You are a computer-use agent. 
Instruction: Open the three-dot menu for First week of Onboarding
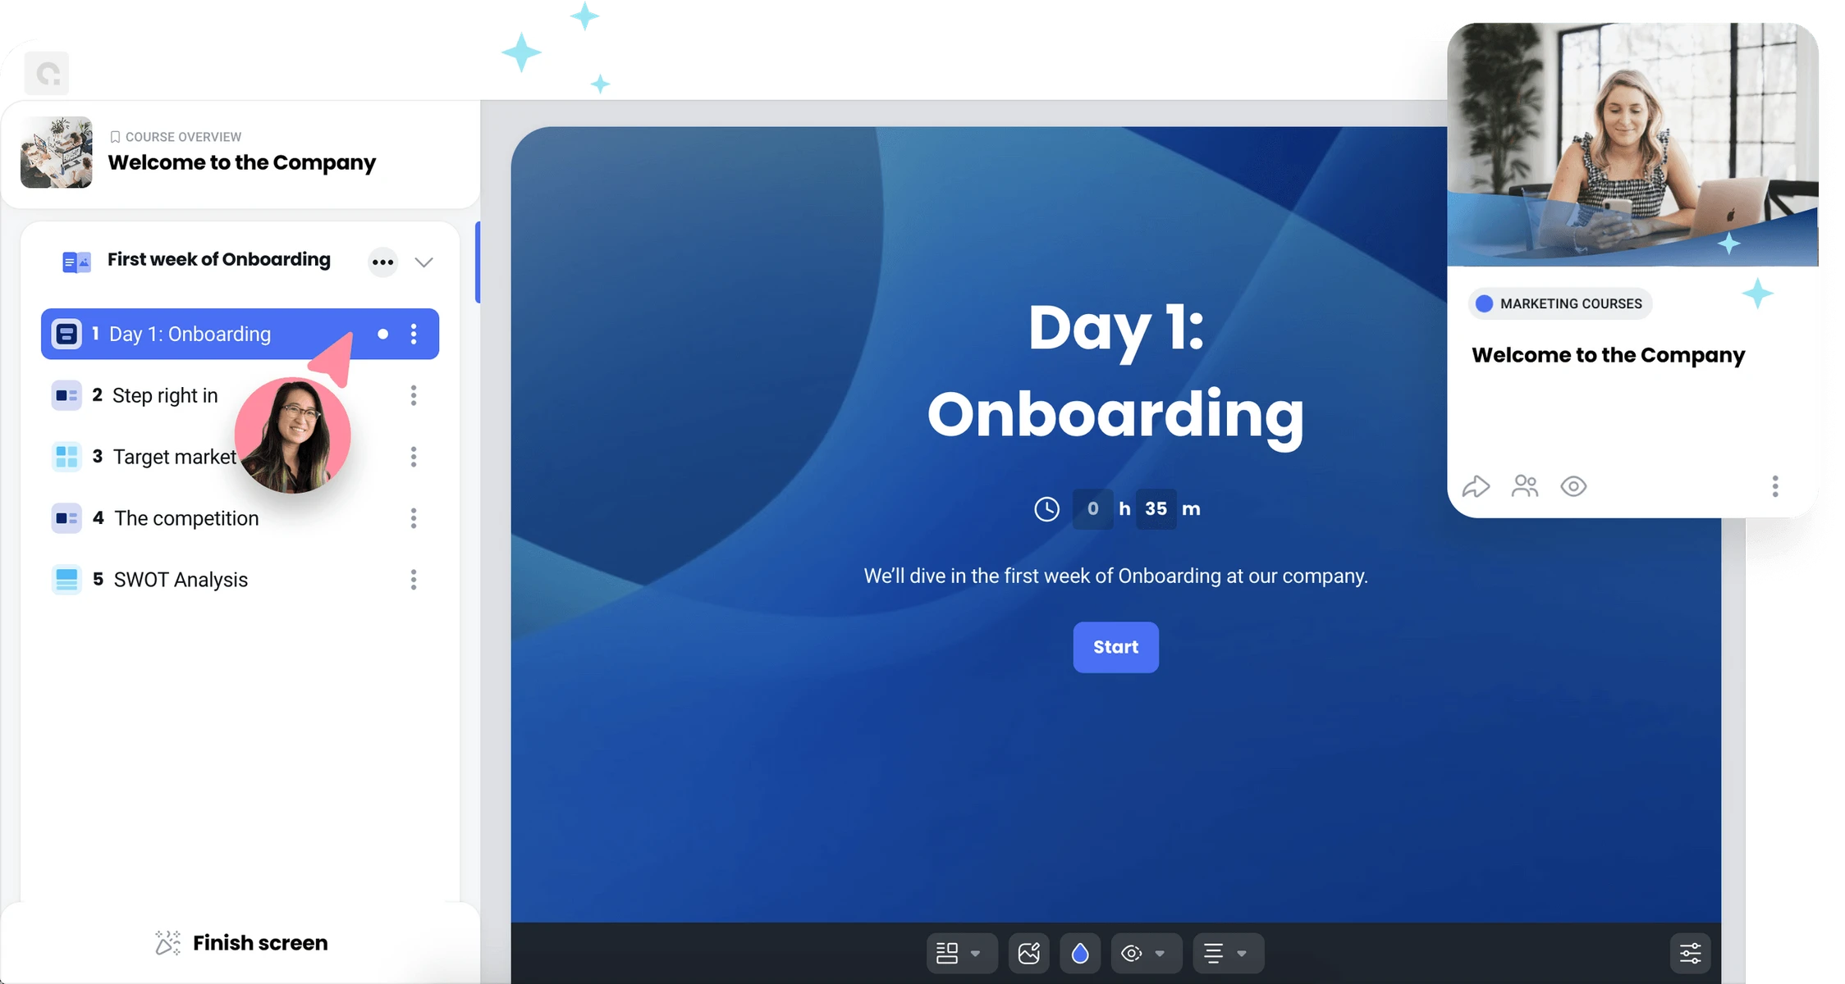pyautogui.click(x=382, y=262)
